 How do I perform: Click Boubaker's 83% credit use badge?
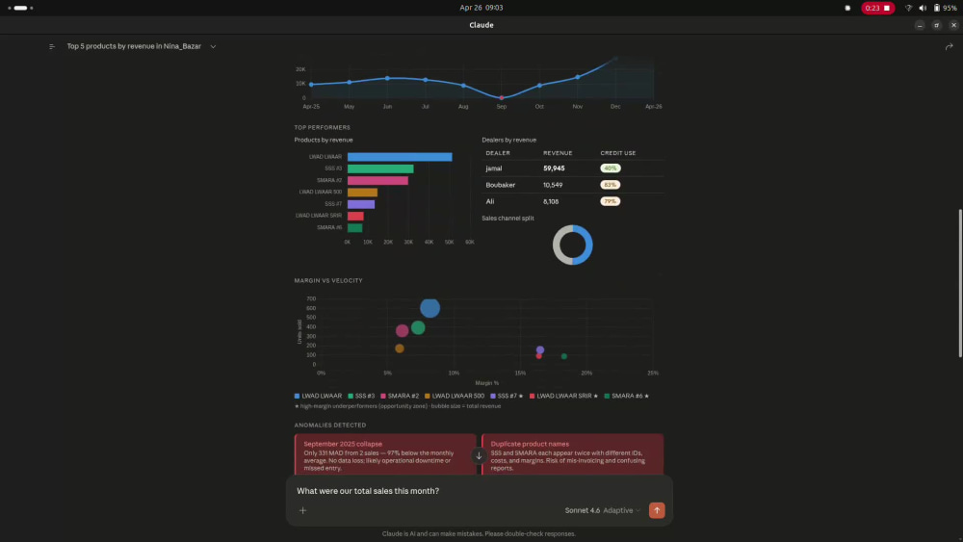point(611,185)
